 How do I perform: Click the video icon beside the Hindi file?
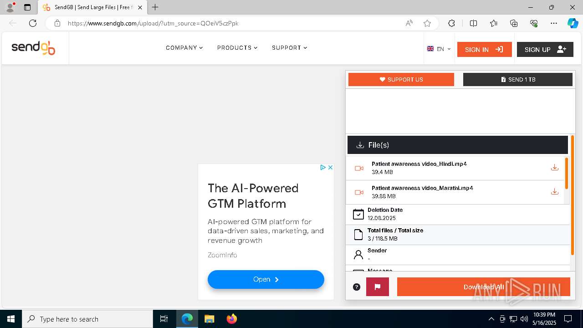(359, 168)
